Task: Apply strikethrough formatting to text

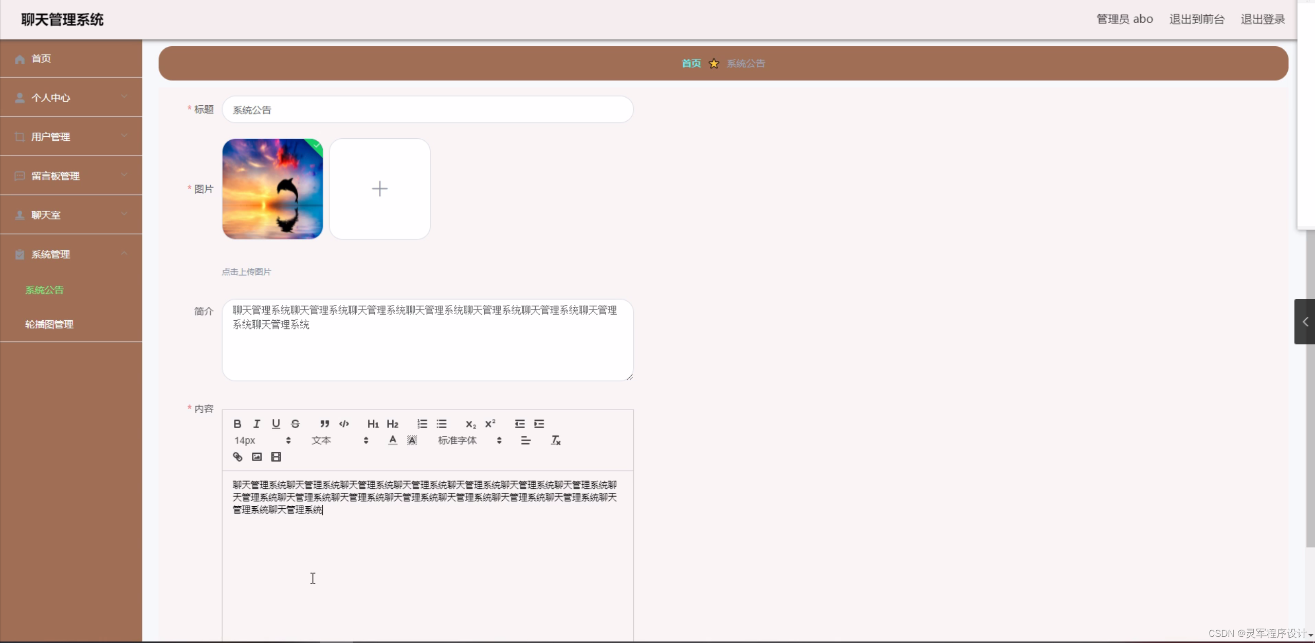Action: click(296, 424)
